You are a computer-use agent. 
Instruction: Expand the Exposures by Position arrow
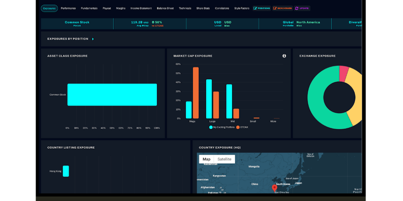pyautogui.click(x=93, y=39)
